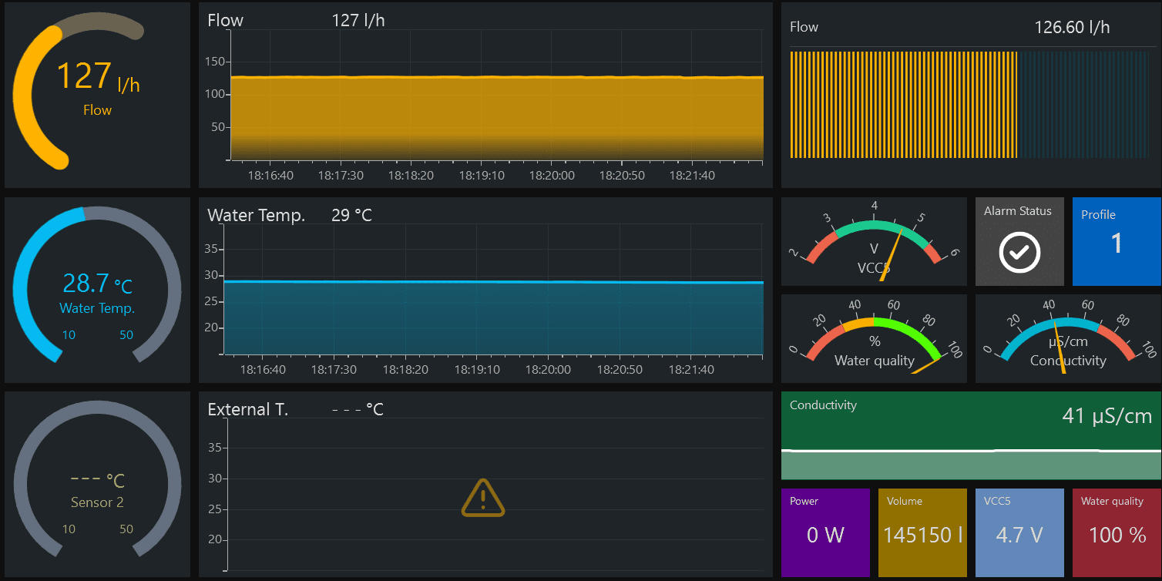The image size is (1162, 581).
Task: Select the grey Sensor 2 circular gauge
Action: click(97, 479)
